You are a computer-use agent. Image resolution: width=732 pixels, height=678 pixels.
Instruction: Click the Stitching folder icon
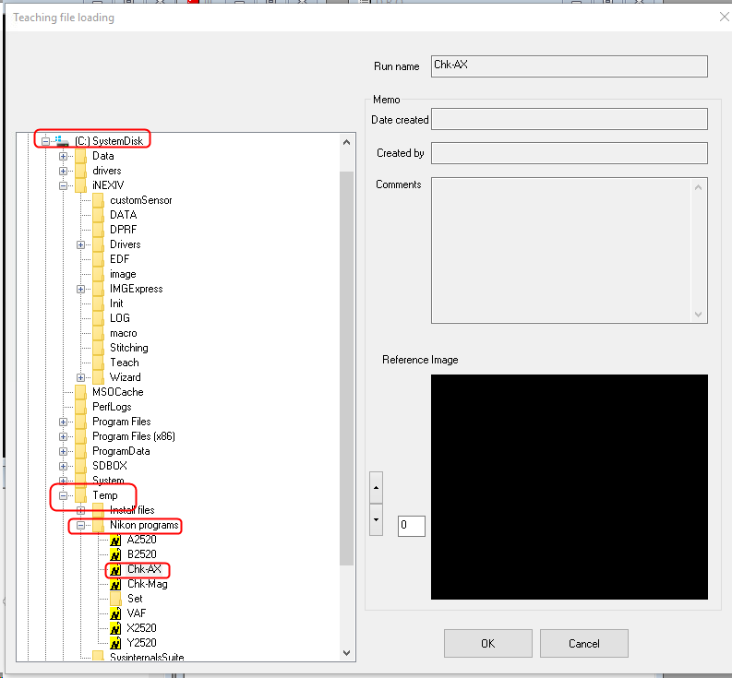tap(99, 348)
